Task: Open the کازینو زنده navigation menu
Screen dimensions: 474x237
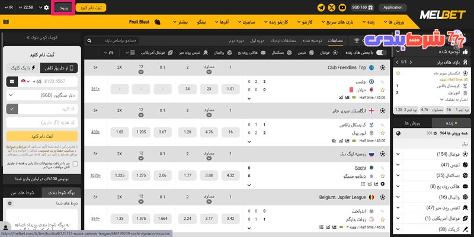Action: pos(276,22)
